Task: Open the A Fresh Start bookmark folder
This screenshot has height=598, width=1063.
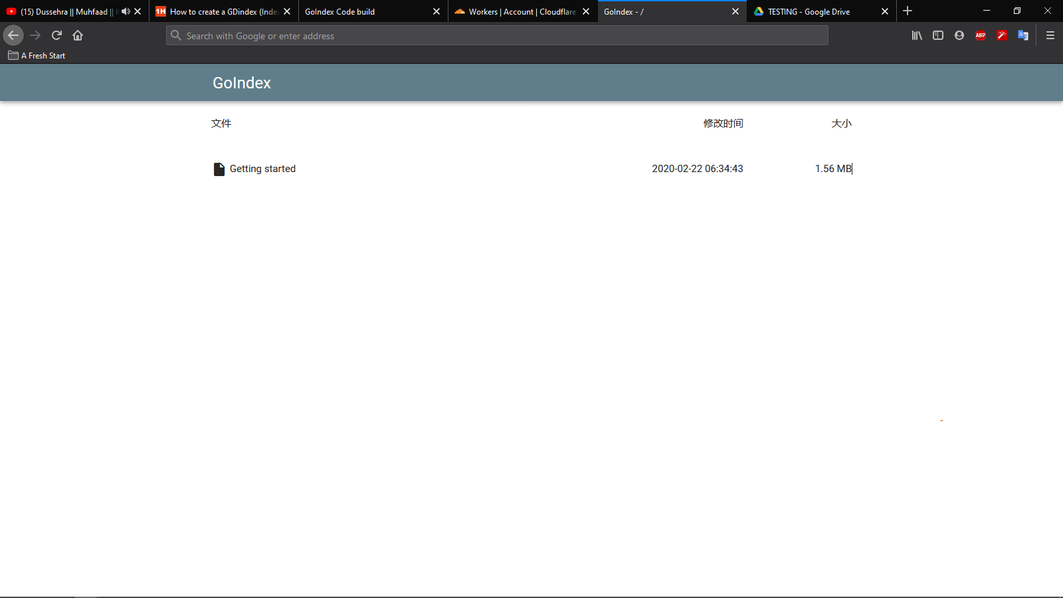Action: click(37, 56)
